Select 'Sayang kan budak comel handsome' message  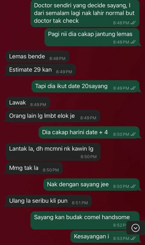tap(85, 220)
